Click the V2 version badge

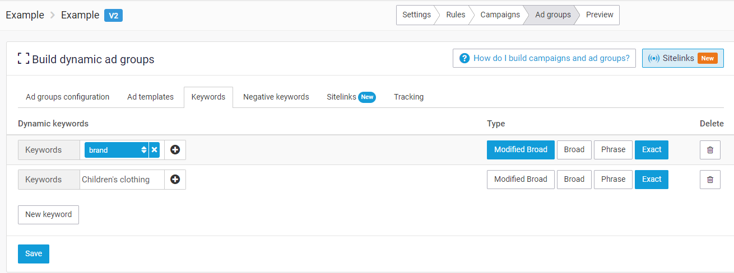pyautogui.click(x=113, y=15)
